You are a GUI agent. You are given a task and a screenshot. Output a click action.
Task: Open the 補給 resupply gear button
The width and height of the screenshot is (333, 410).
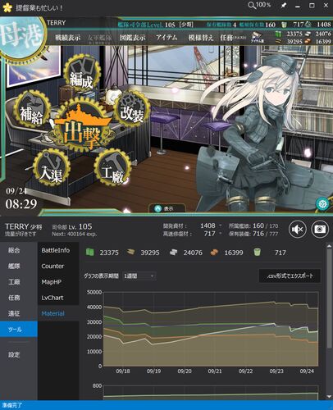tap(31, 109)
